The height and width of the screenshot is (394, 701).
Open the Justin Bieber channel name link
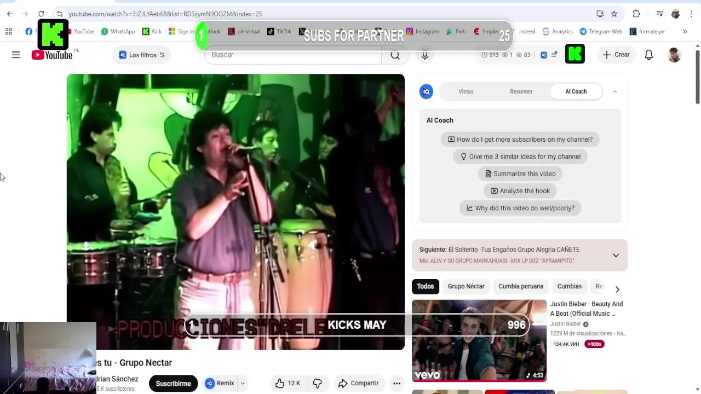(x=566, y=324)
